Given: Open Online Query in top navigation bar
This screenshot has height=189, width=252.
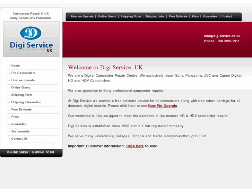Looking at the screenshot, I should tap(107, 16).
